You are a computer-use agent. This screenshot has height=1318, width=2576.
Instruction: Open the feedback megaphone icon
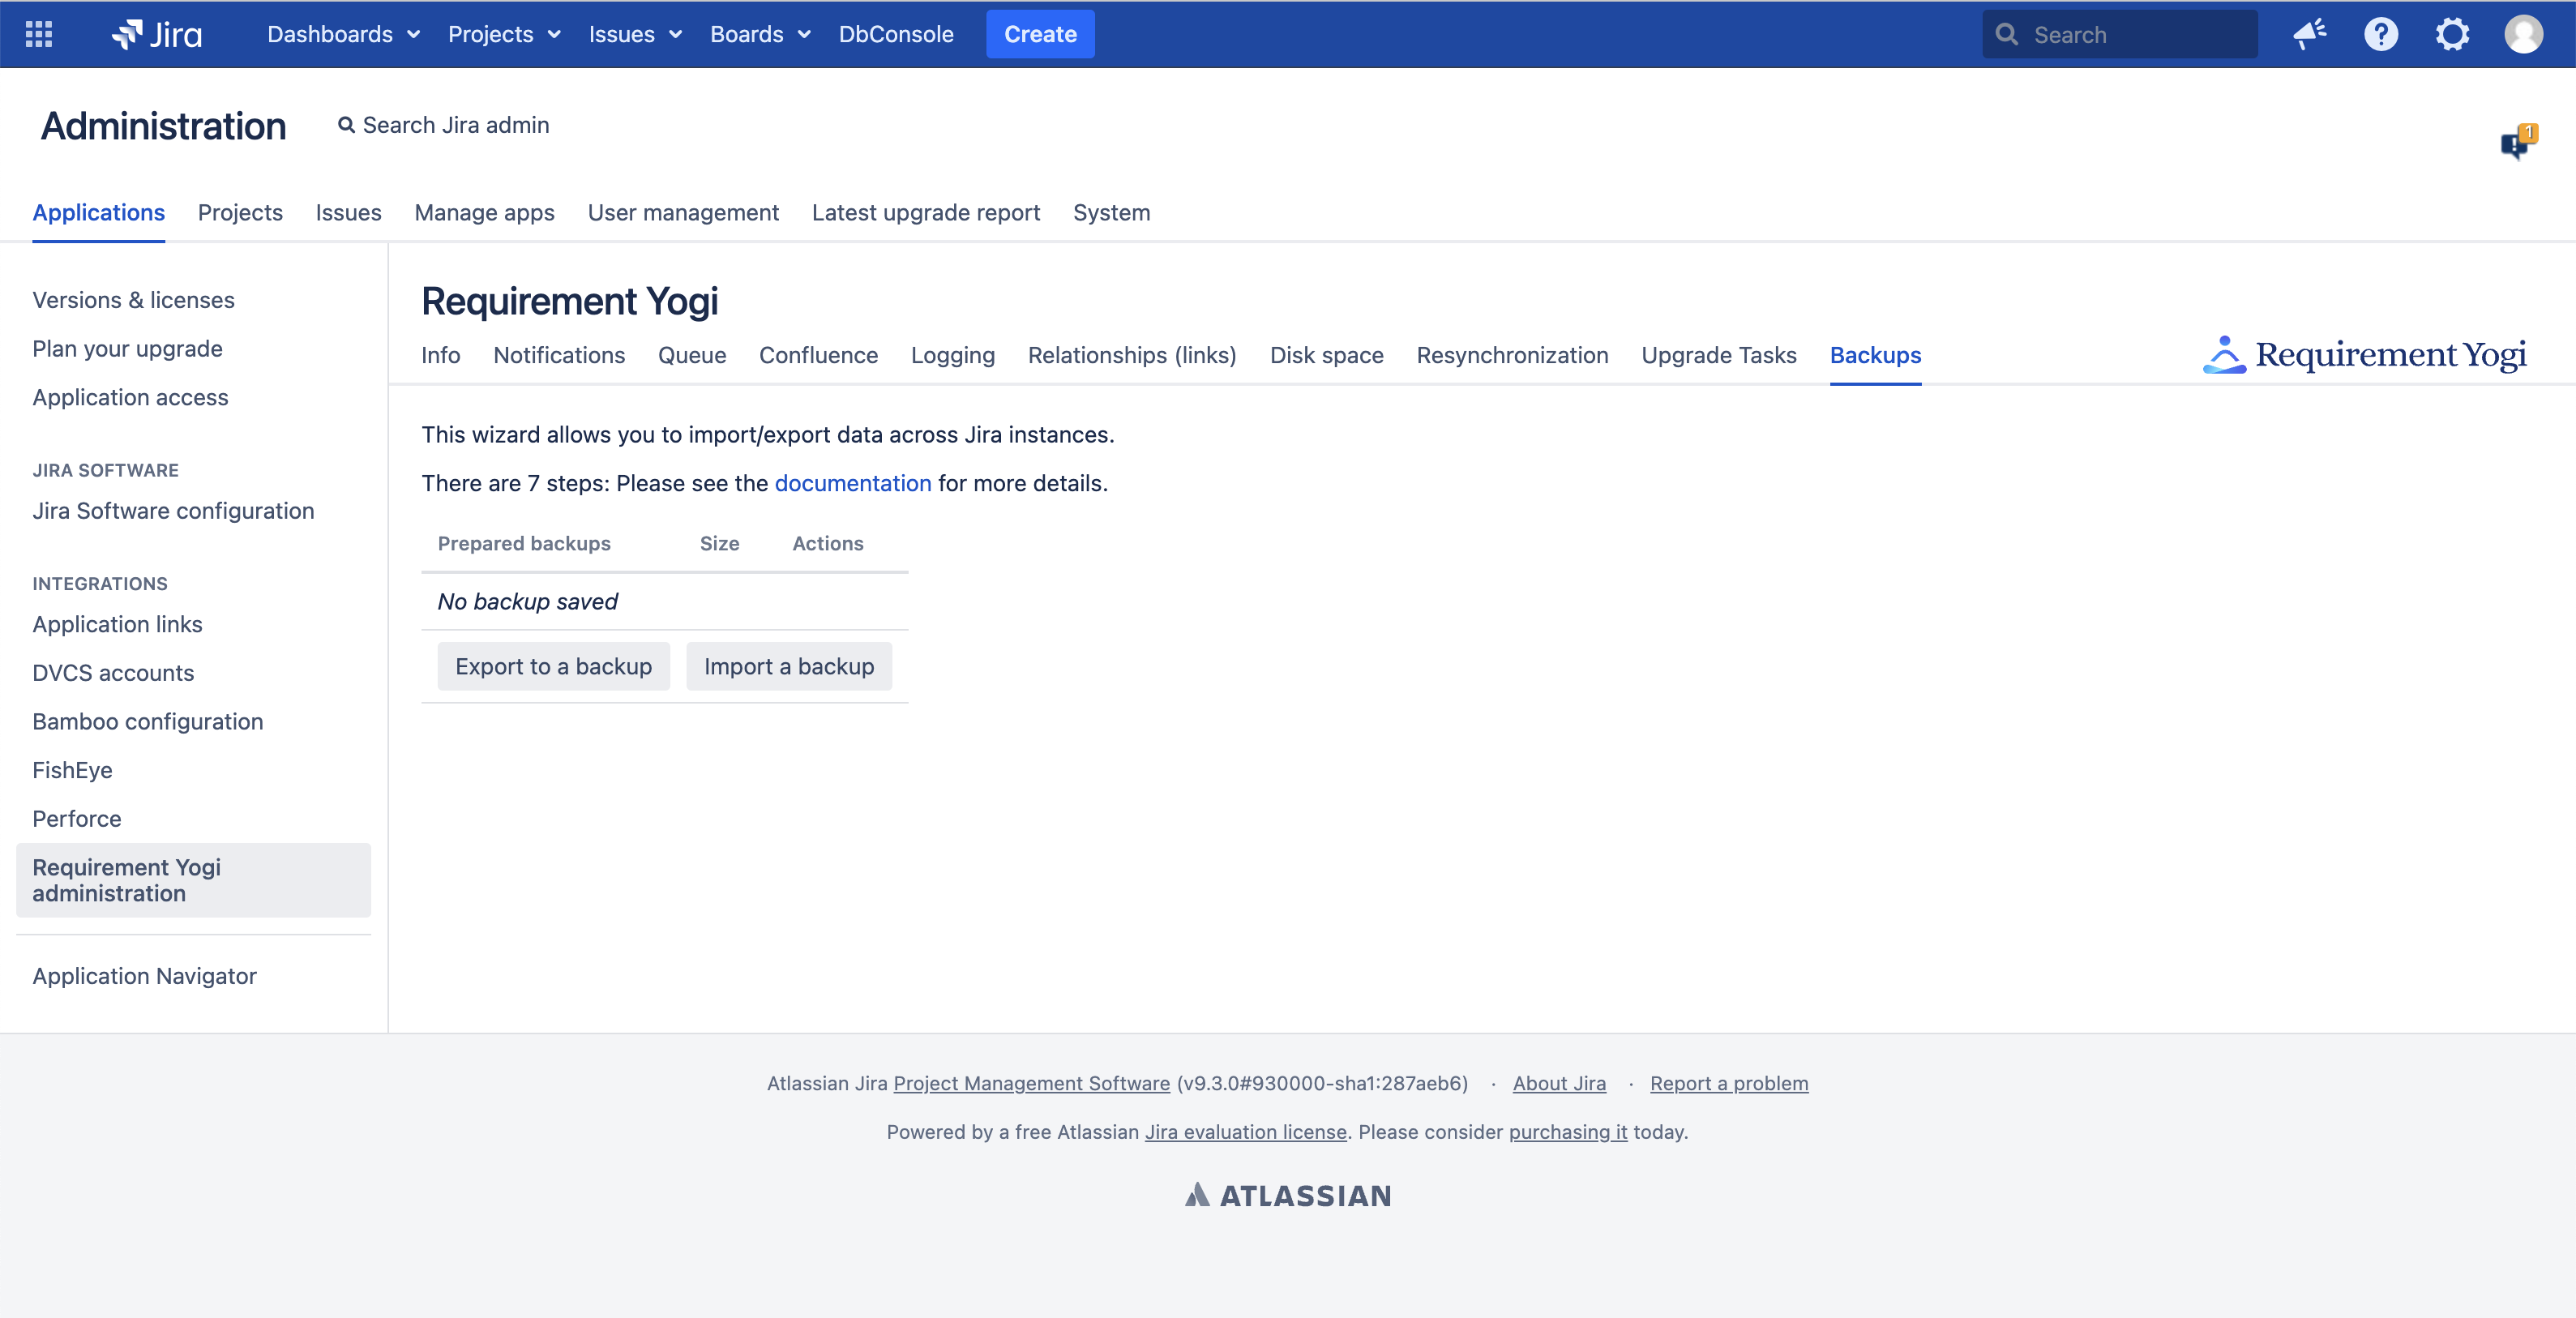click(2309, 34)
